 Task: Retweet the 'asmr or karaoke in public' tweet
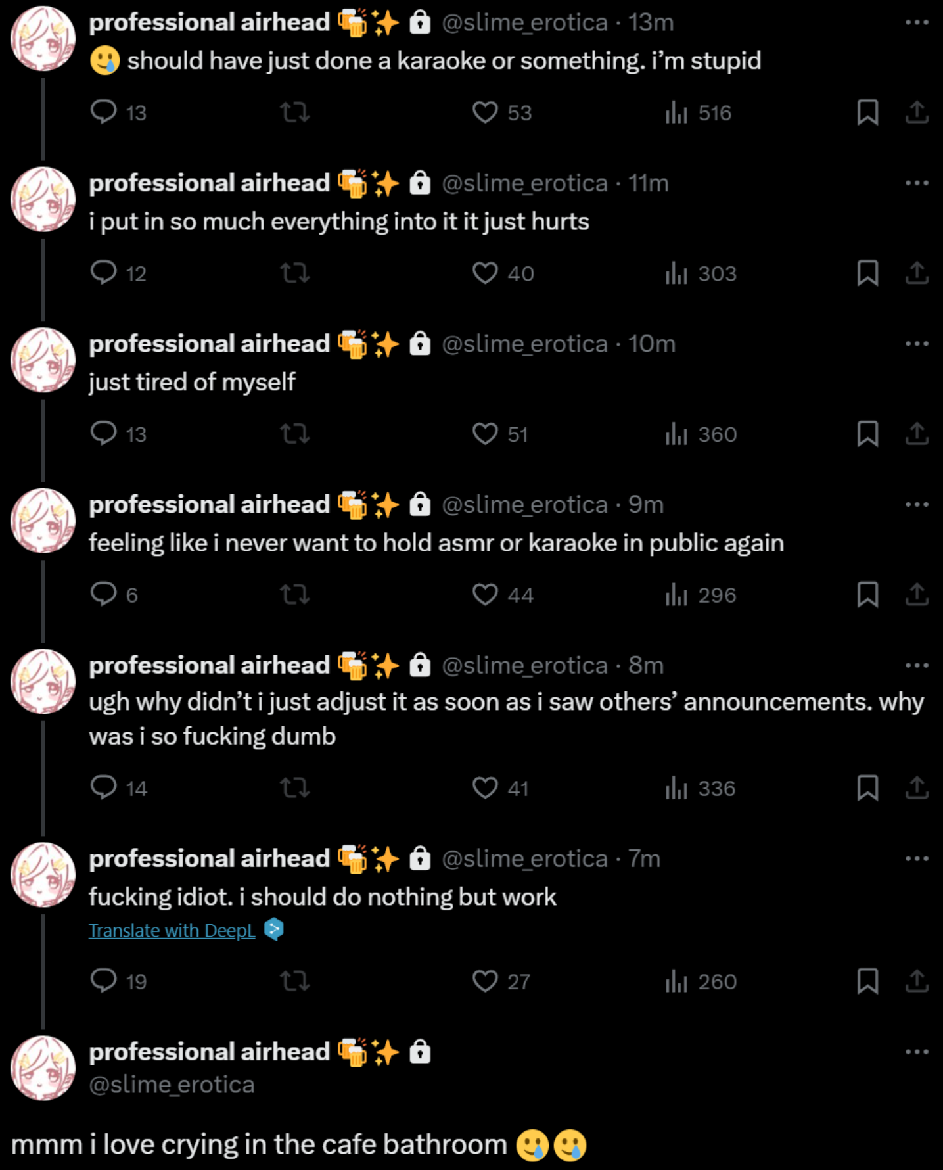[294, 595]
